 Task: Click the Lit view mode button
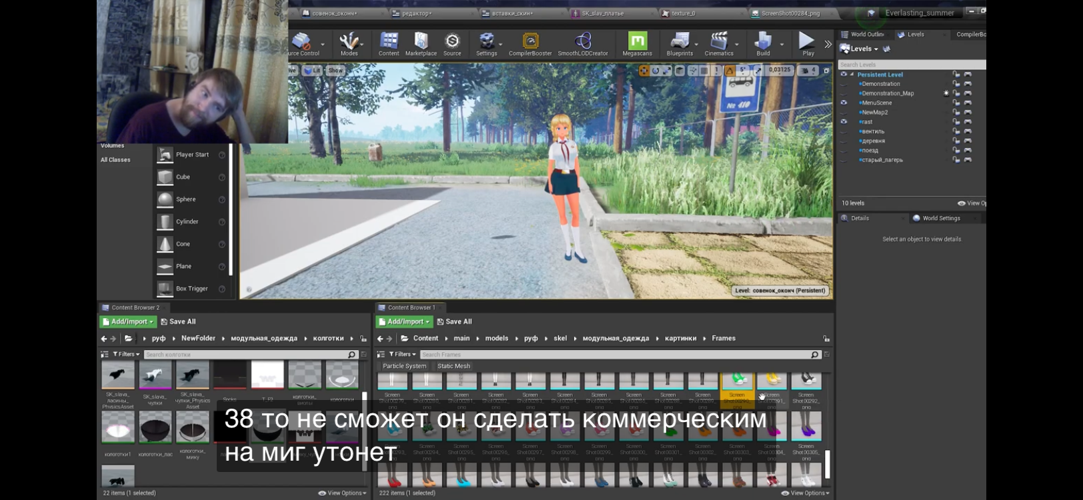313,70
